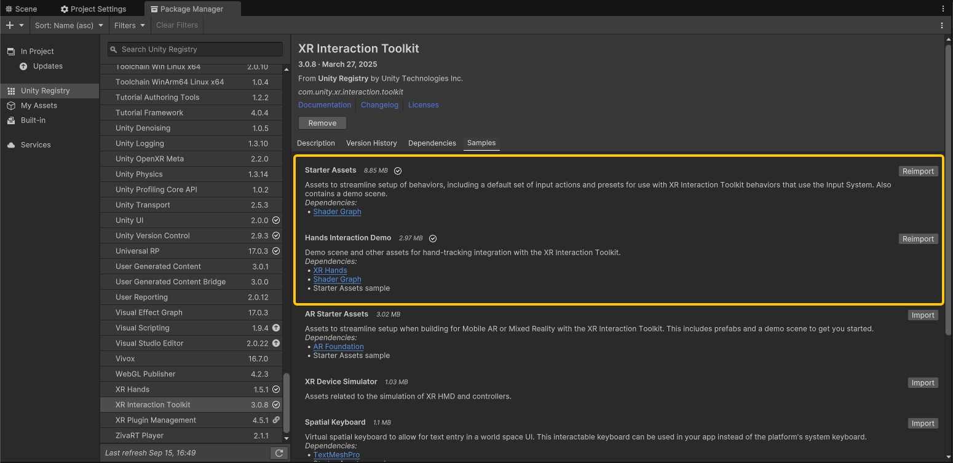Image resolution: width=953 pixels, height=463 pixels.
Task: Select the User Reporting package
Action: (192, 297)
